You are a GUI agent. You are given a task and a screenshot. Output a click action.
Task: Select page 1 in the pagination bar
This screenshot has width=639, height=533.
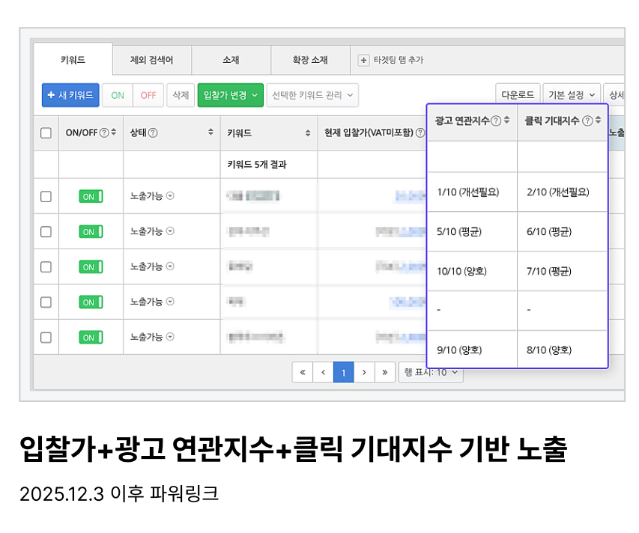[343, 371]
